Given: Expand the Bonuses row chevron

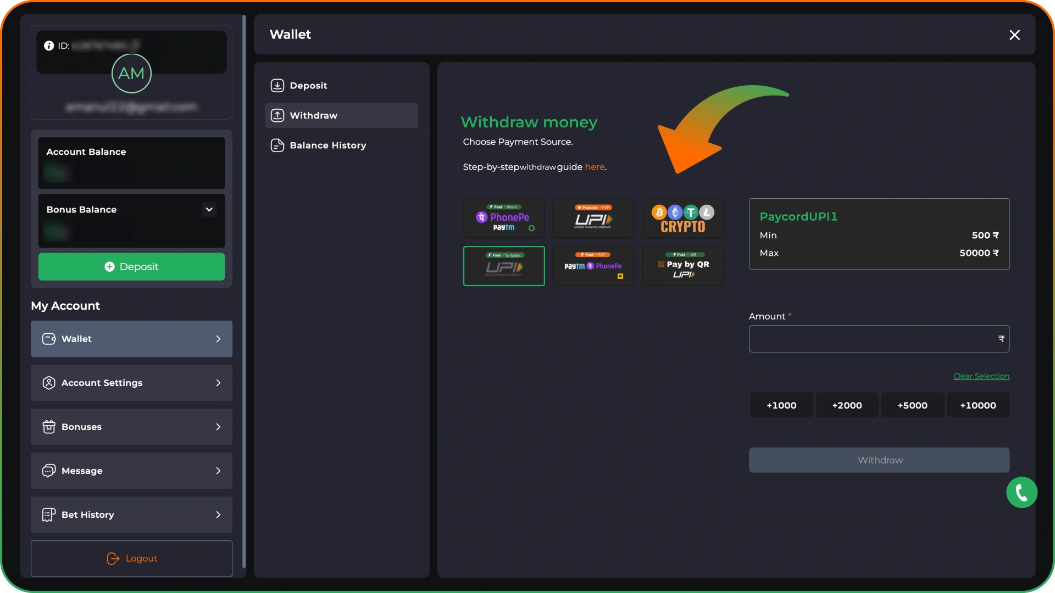Looking at the screenshot, I should pos(218,427).
